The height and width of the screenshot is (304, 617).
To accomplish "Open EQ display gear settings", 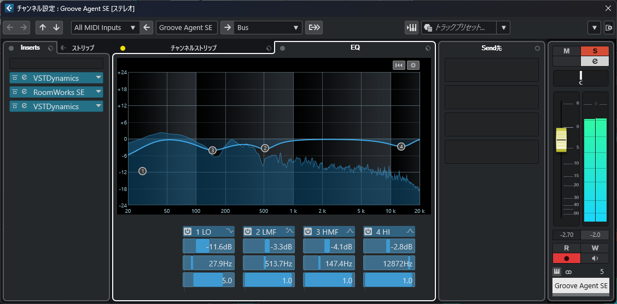I will pyautogui.click(x=413, y=65).
